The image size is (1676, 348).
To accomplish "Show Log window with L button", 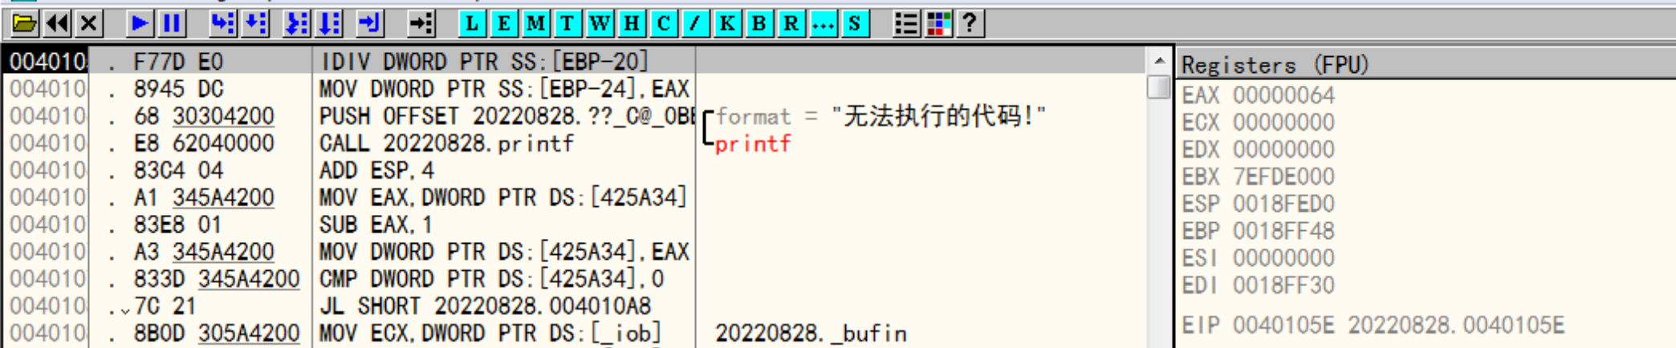I will (472, 23).
